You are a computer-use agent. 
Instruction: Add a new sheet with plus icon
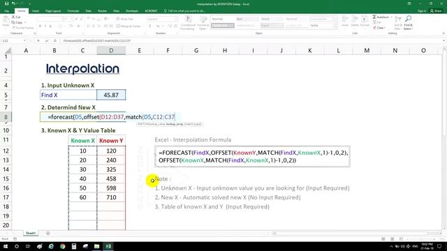point(48,233)
